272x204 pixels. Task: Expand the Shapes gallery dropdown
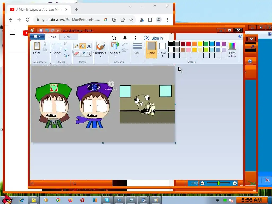point(115,56)
